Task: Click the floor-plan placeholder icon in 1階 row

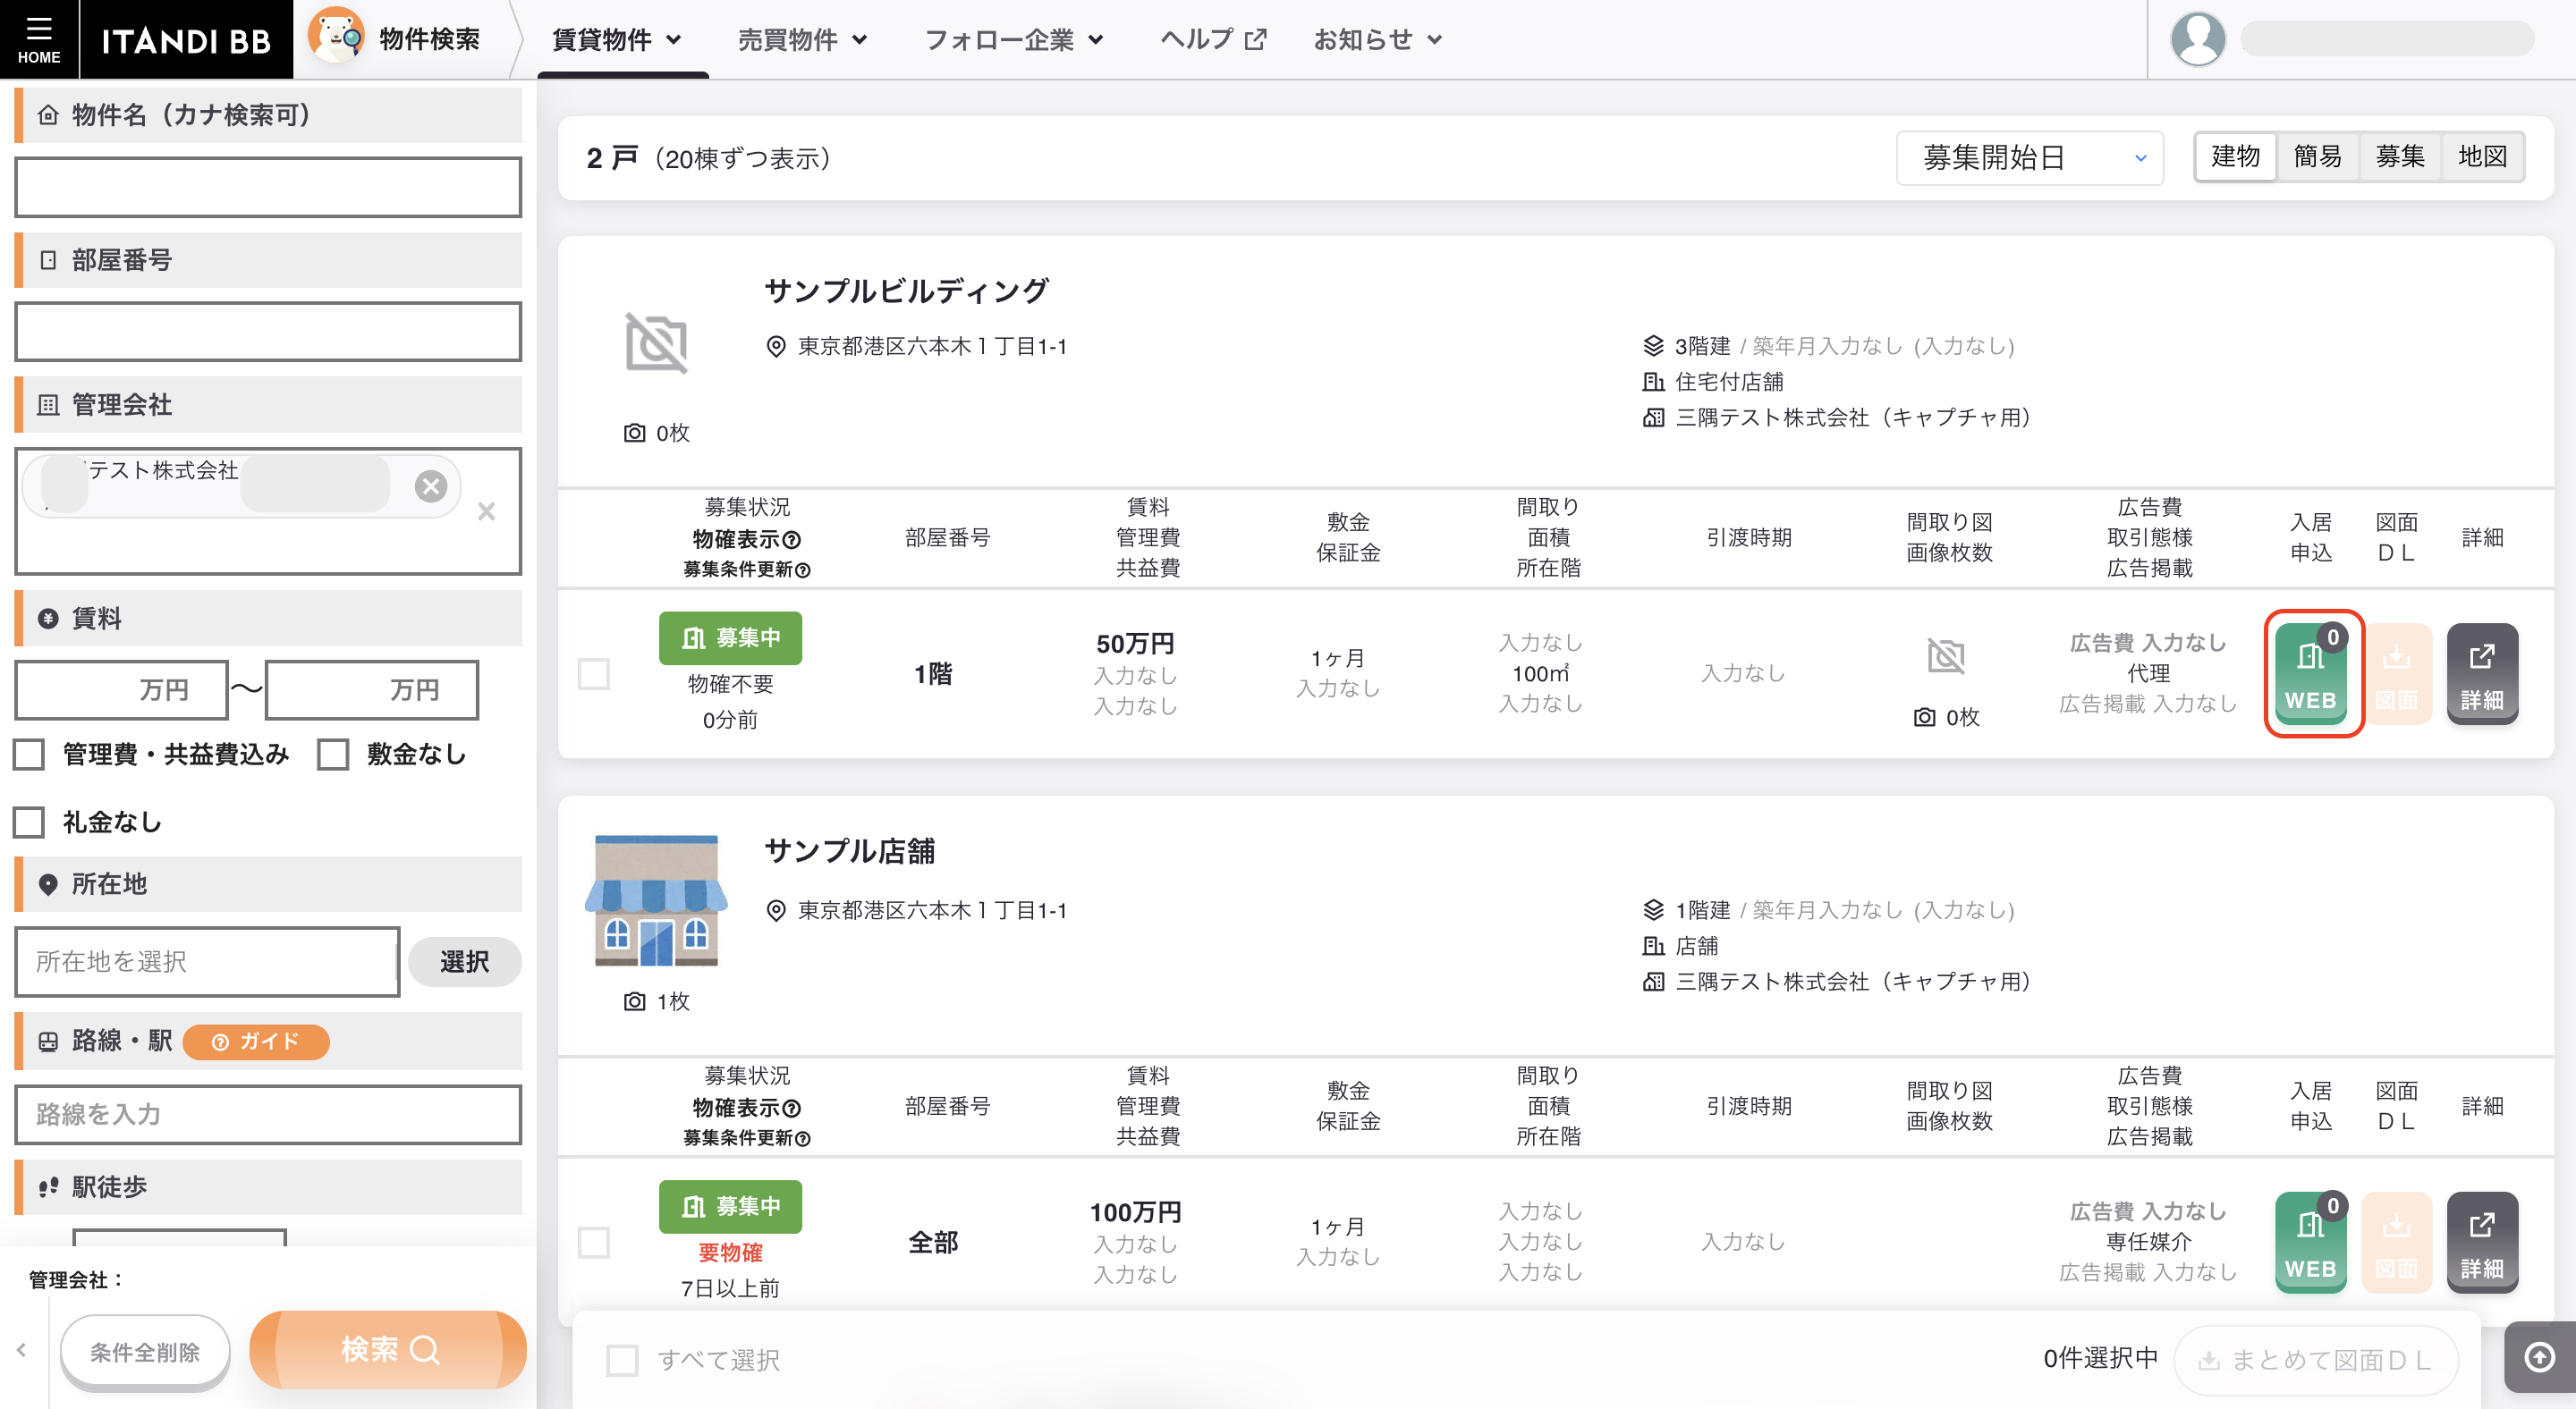Action: (x=1946, y=656)
